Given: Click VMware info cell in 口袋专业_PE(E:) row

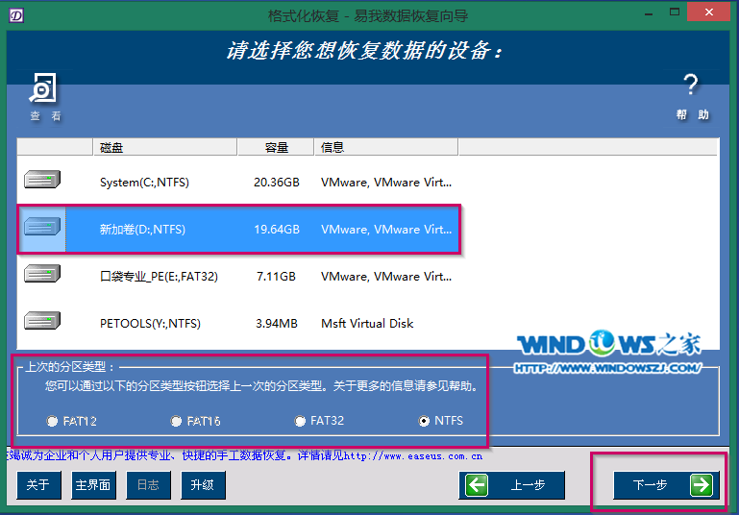Looking at the screenshot, I should 386,277.
